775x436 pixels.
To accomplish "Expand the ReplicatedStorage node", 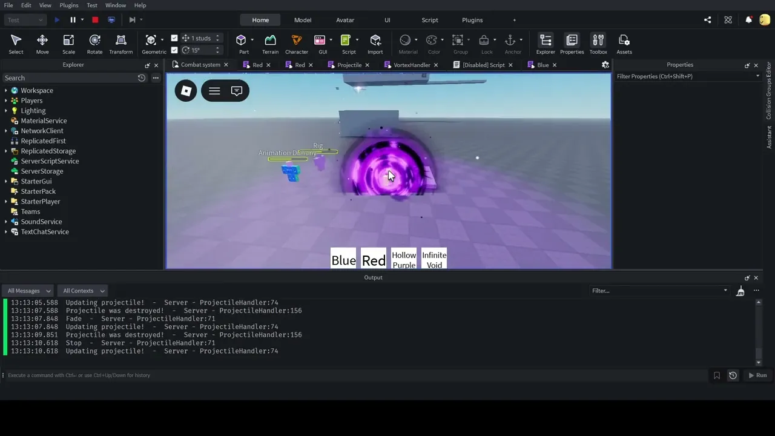I will pyautogui.click(x=6, y=151).
